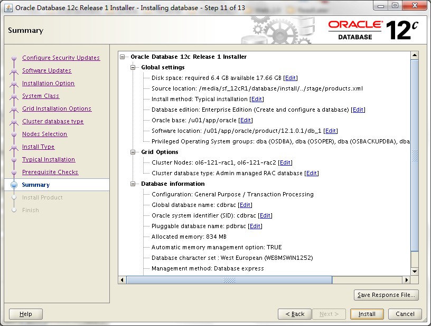Collapse the Grid Options section
The width and height of the screenshot is (431, 326).
pos(133,152)
